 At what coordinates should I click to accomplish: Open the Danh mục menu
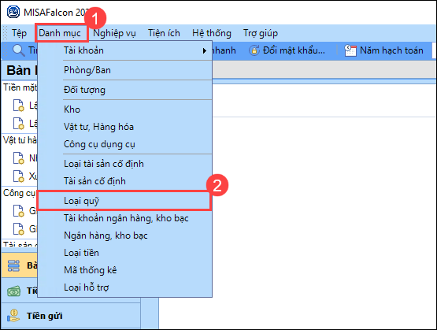pos(60,33)
